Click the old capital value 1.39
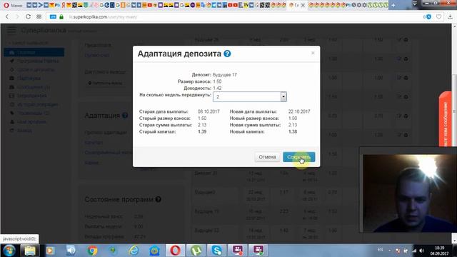The width and height of the screenshot is (457, 257). [x=202, y=131]
